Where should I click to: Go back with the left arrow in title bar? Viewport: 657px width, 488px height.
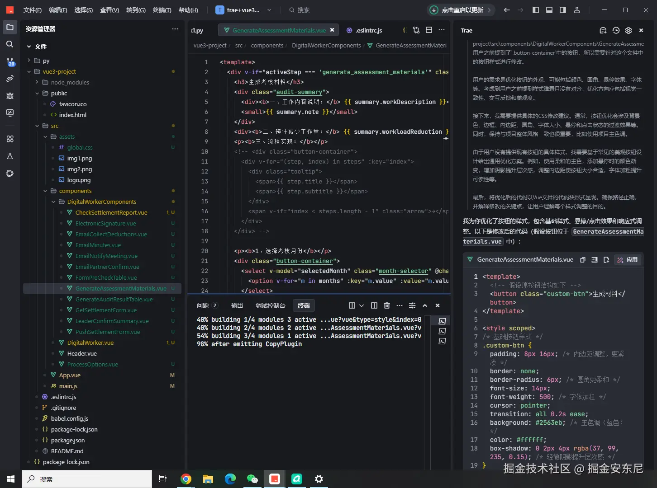[507, 10]
